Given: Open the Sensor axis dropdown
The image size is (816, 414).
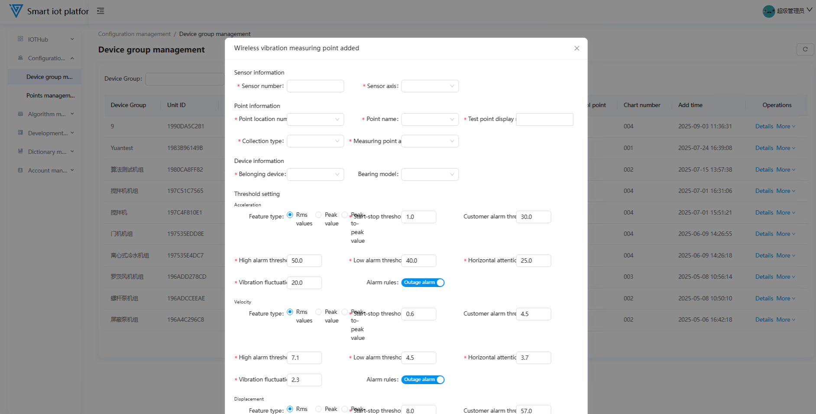Looking at the screenshot, I should pos(430,86).
